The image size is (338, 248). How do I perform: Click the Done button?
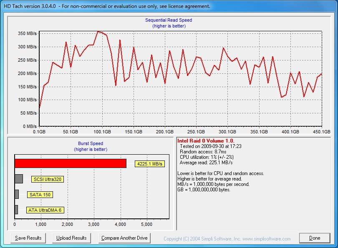[x=315, y=238]
